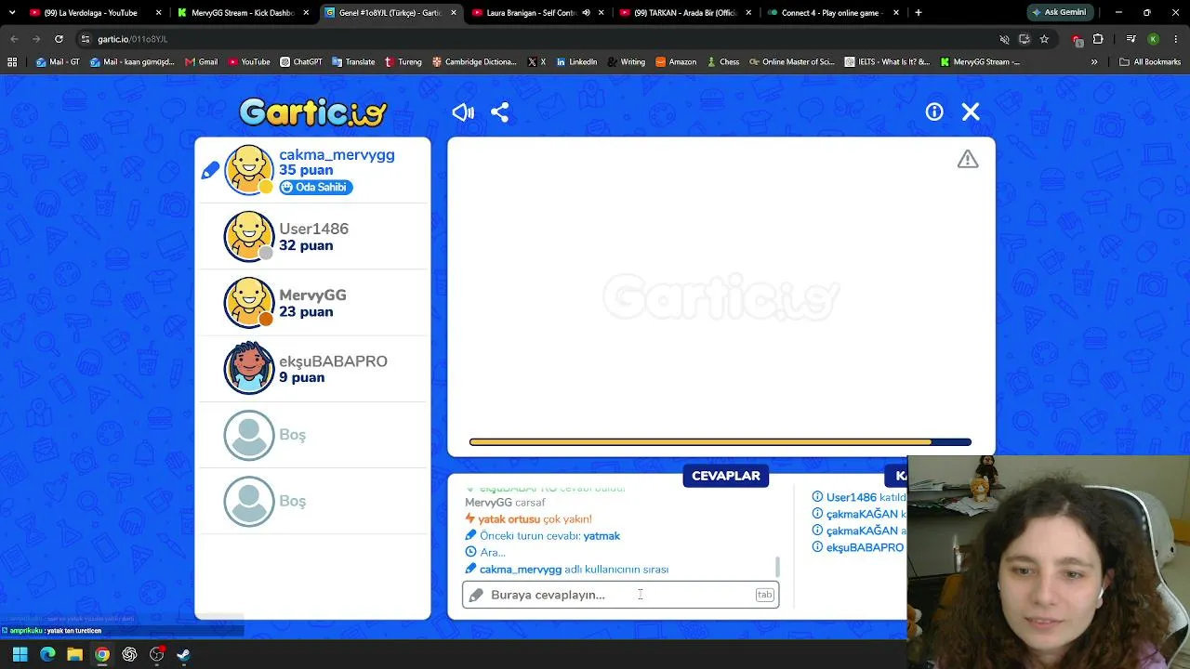This screenshot has height=669, width=1190.
Task: Open the LinkedIn bookmark
Action: 576,62
